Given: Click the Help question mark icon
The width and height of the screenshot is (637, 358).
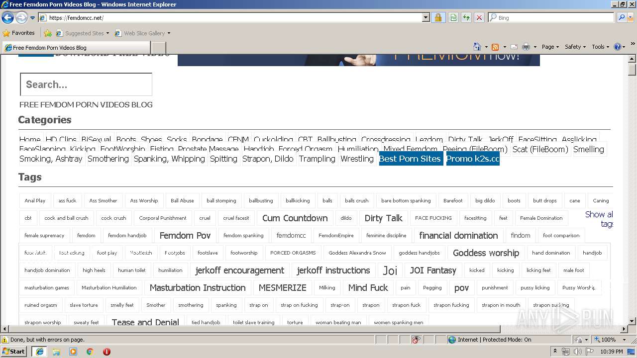Looking at the screenshot, I should tap(617, 47).
